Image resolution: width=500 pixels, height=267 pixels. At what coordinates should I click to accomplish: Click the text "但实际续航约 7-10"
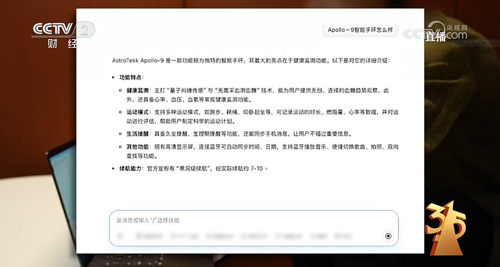tap(239, 168)
